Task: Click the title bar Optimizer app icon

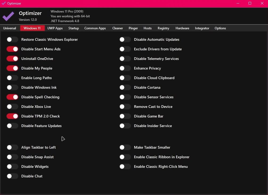Action: pos(3,3)
